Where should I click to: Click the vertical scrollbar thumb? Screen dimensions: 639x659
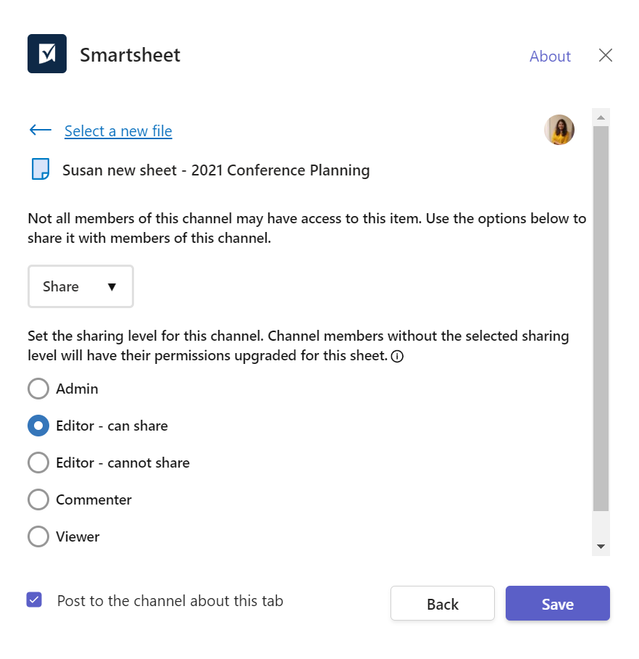600,312
